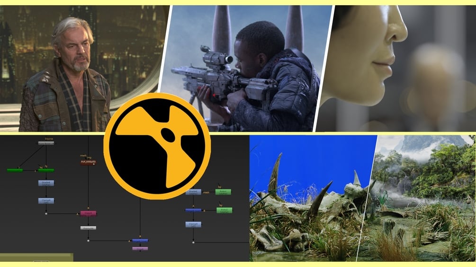The width and height of the screenshot is (476, 267).
Task: Click the dot node below Premult
Action: pyautogui.click(x=89, y=241)
